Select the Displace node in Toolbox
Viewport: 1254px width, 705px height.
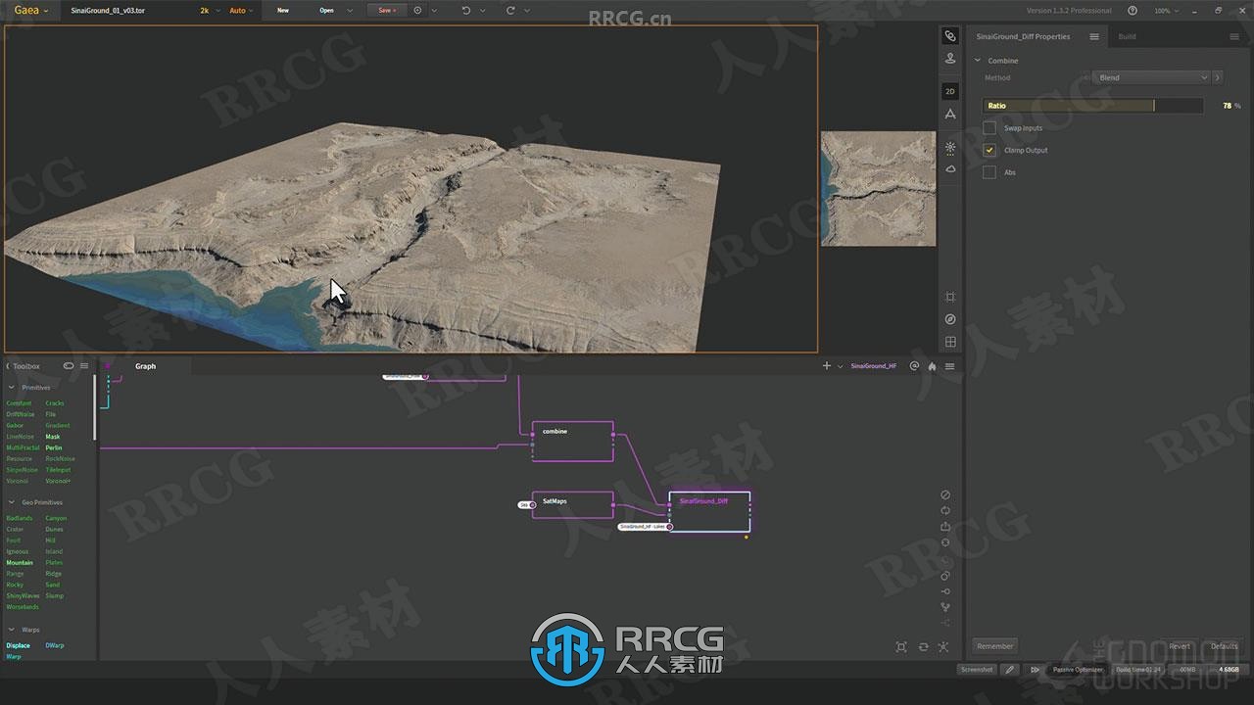click(x=19, y=645)
